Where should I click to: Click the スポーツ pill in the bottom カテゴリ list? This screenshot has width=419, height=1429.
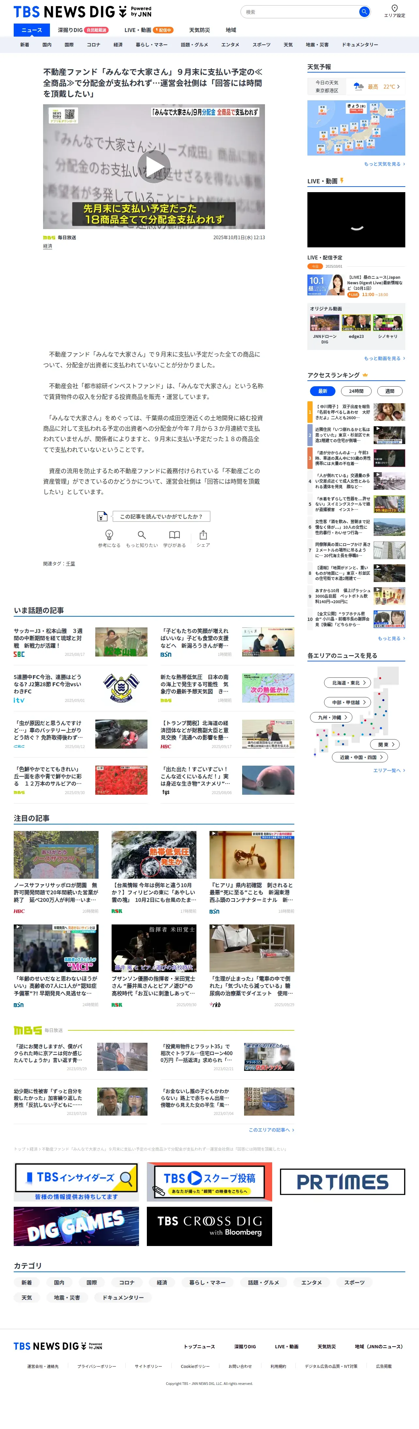(354, 1283)
